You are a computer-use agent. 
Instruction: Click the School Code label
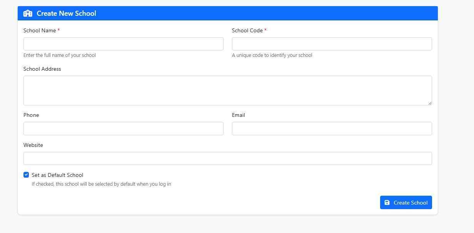click(248, 30)
